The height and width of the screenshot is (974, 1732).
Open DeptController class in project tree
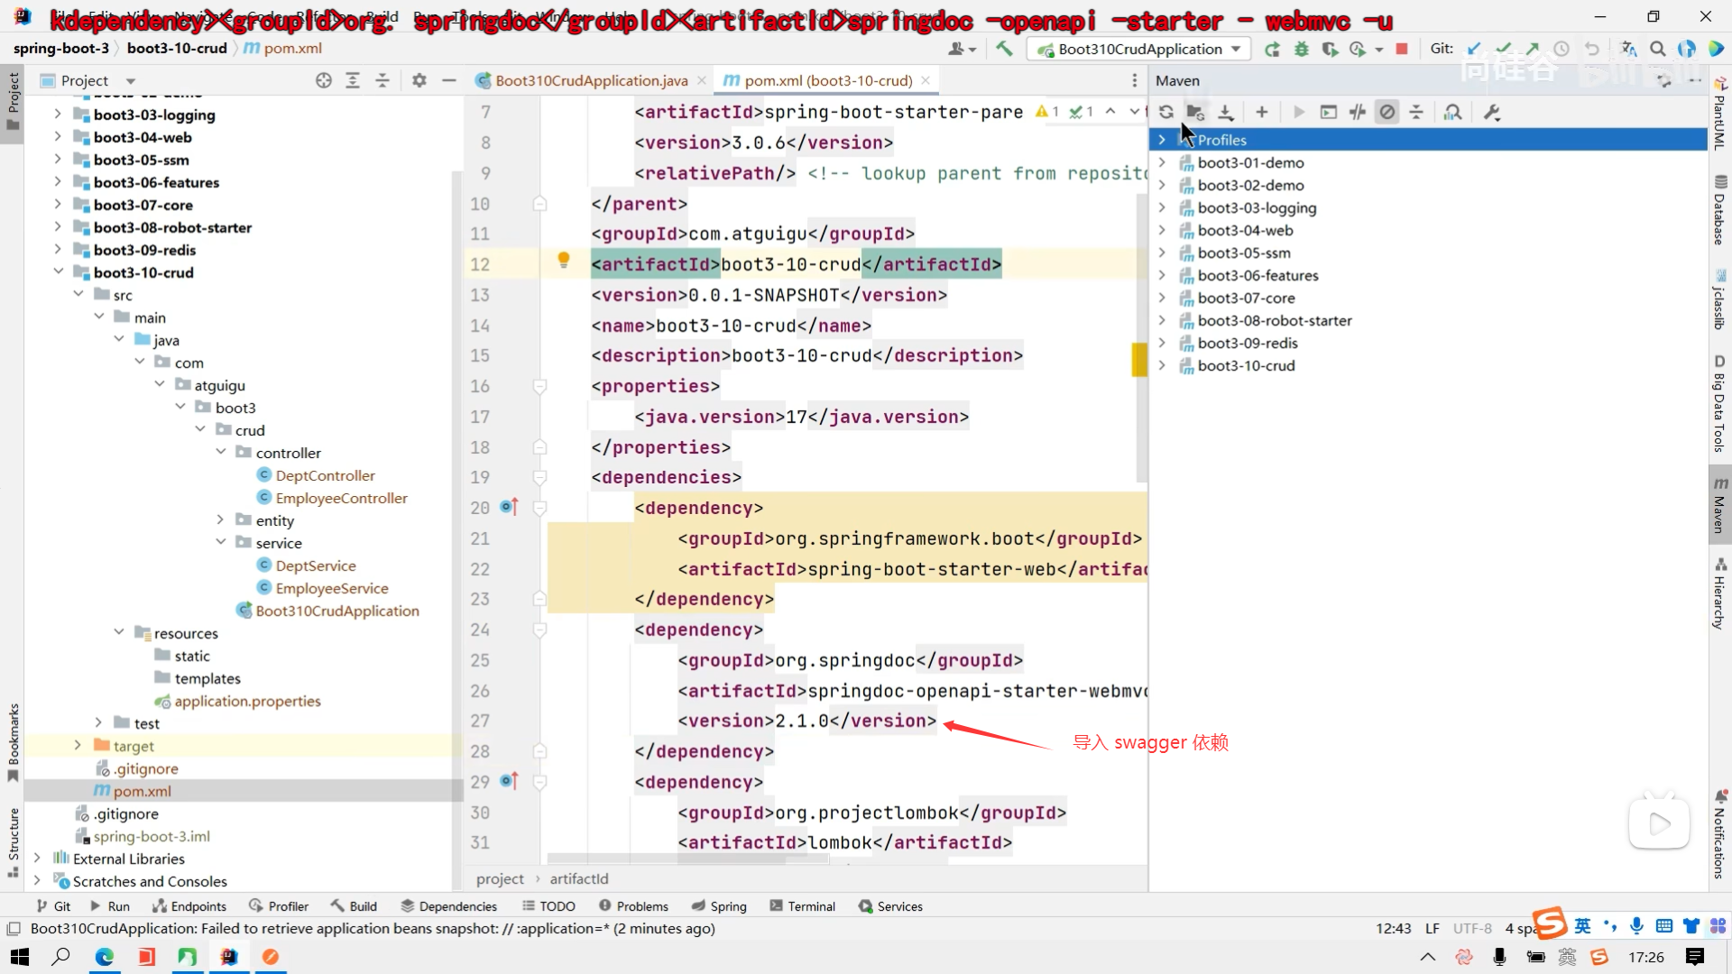(x=325, y=475)
